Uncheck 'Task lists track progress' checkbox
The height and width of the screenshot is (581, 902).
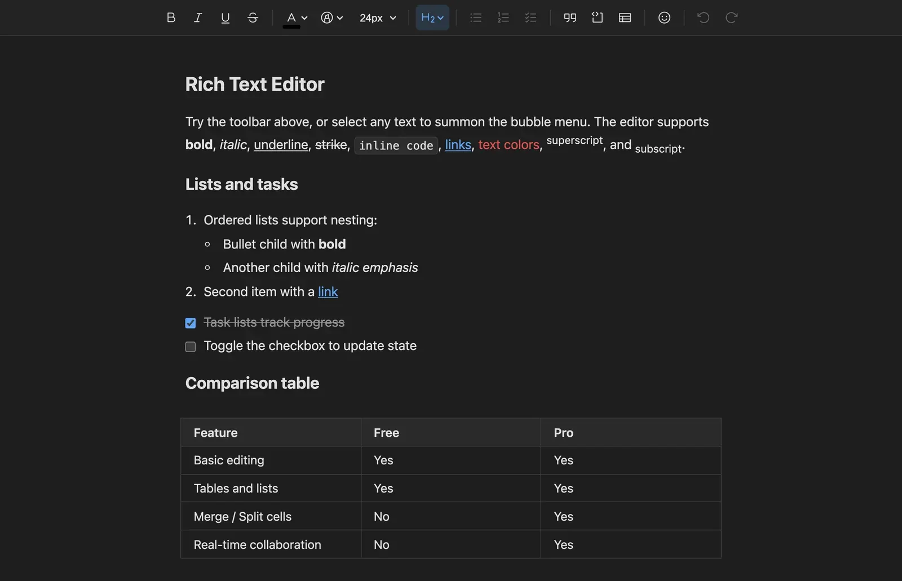point(191,323)
